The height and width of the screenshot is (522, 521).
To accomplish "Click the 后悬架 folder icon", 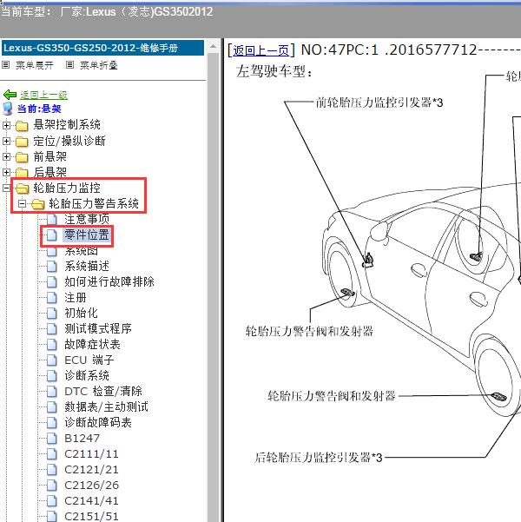I will point(22,173).
